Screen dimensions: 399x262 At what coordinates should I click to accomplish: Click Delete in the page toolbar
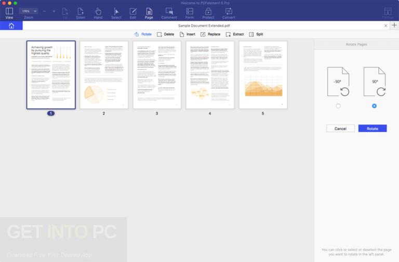166,34
